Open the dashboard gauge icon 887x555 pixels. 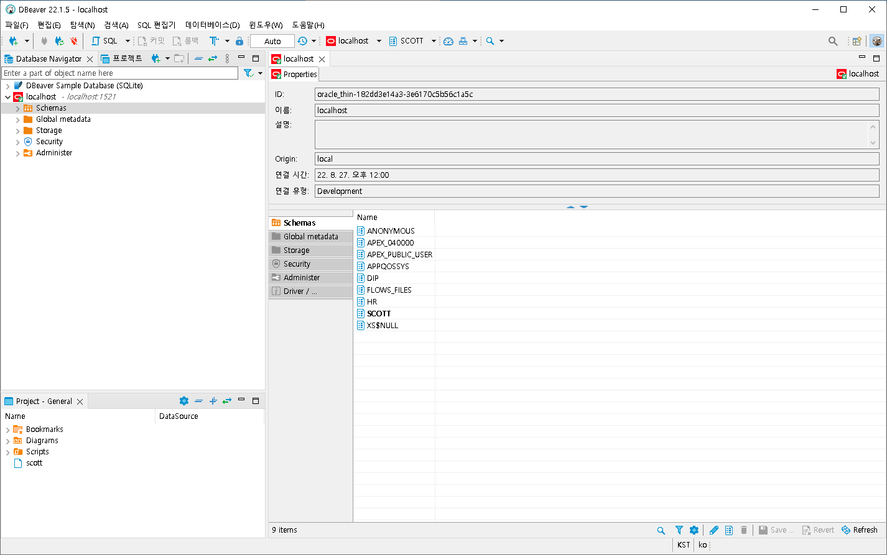pyautogui.click(x=448, y=41)
